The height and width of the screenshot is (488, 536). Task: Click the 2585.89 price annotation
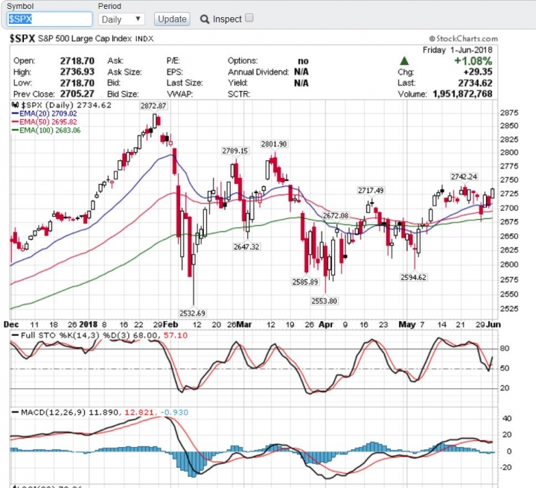[305, 282]
